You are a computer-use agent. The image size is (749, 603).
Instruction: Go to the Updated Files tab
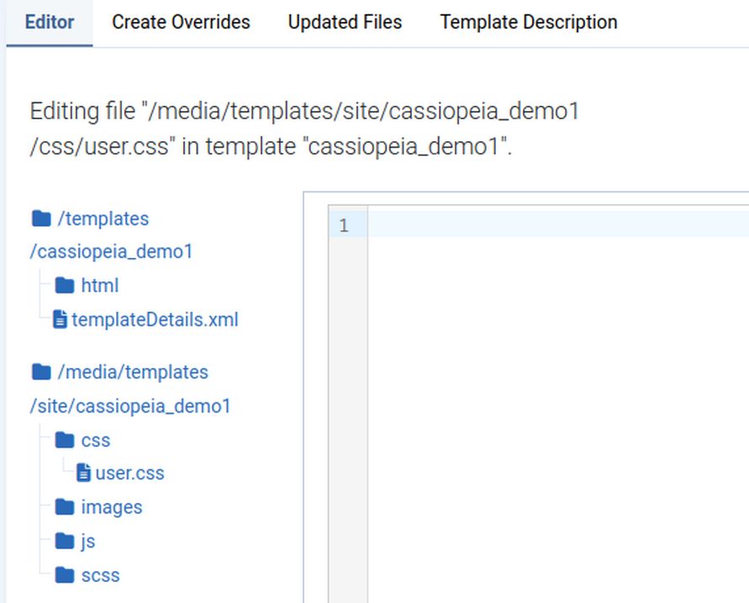point(345,22)
